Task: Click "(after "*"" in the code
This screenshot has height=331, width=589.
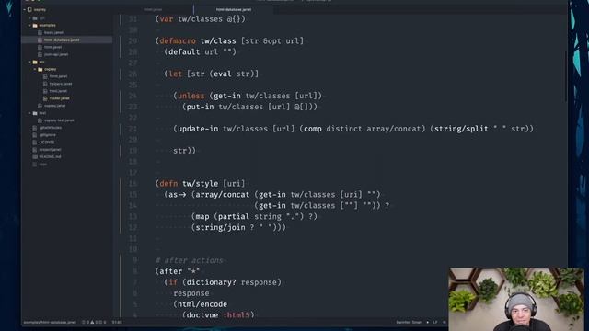Action: [x=178, y=271]
